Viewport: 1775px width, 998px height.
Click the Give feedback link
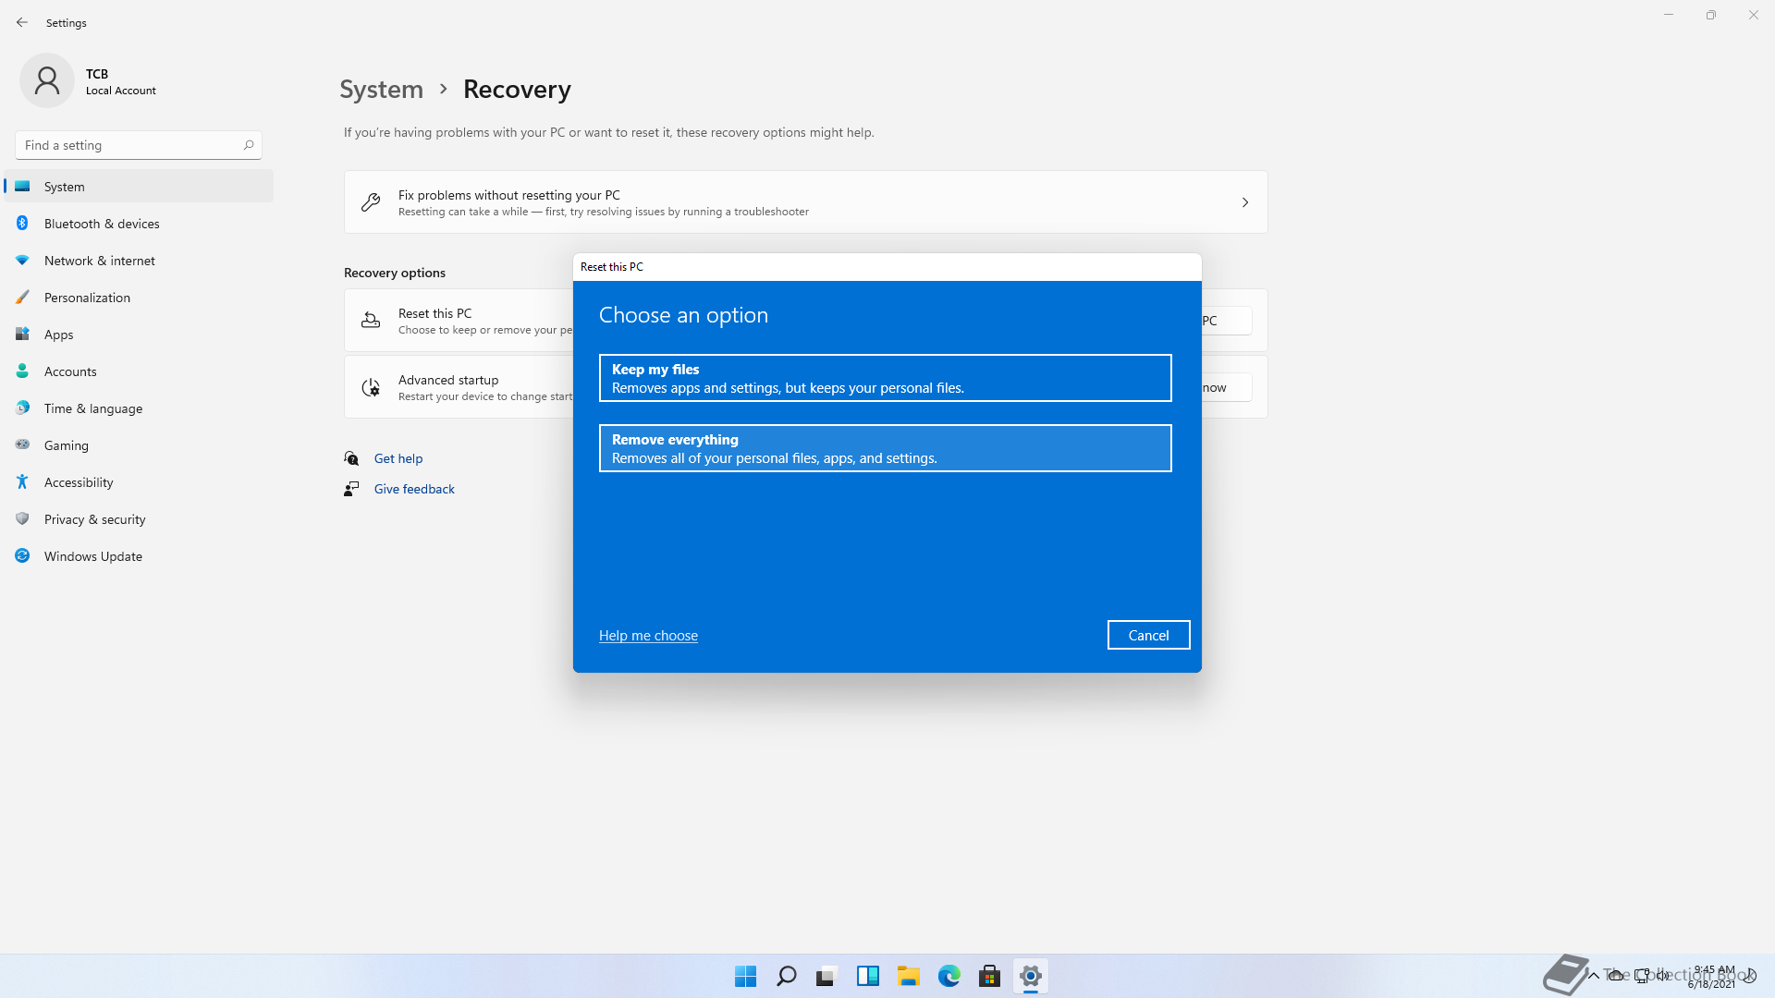[x=414, y=489]
